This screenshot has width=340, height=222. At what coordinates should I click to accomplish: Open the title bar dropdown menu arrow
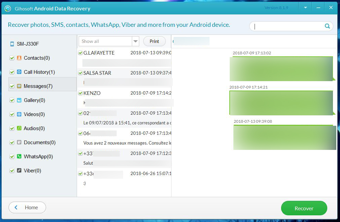305,8
